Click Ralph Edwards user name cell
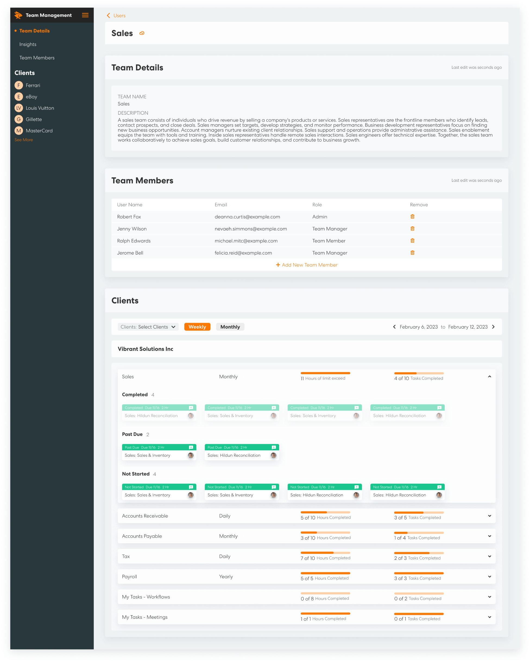530x662 pixels. pyautogui.click(x=134, y=241)
